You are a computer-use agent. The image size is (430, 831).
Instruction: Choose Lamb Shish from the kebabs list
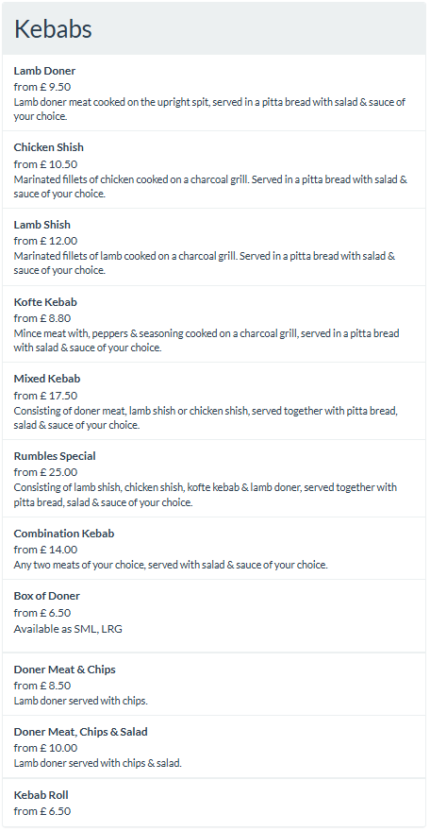click(x=214, y=247)
